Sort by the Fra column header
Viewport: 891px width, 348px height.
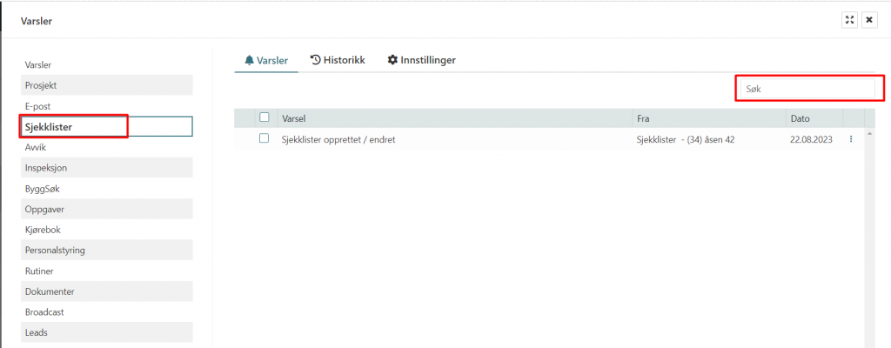(x=644, y=118)
